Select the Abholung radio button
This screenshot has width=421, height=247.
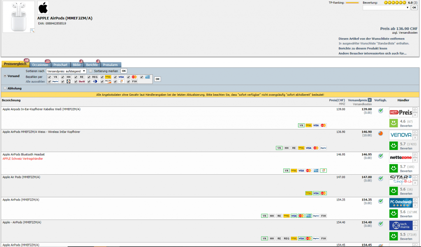[5, 88]
